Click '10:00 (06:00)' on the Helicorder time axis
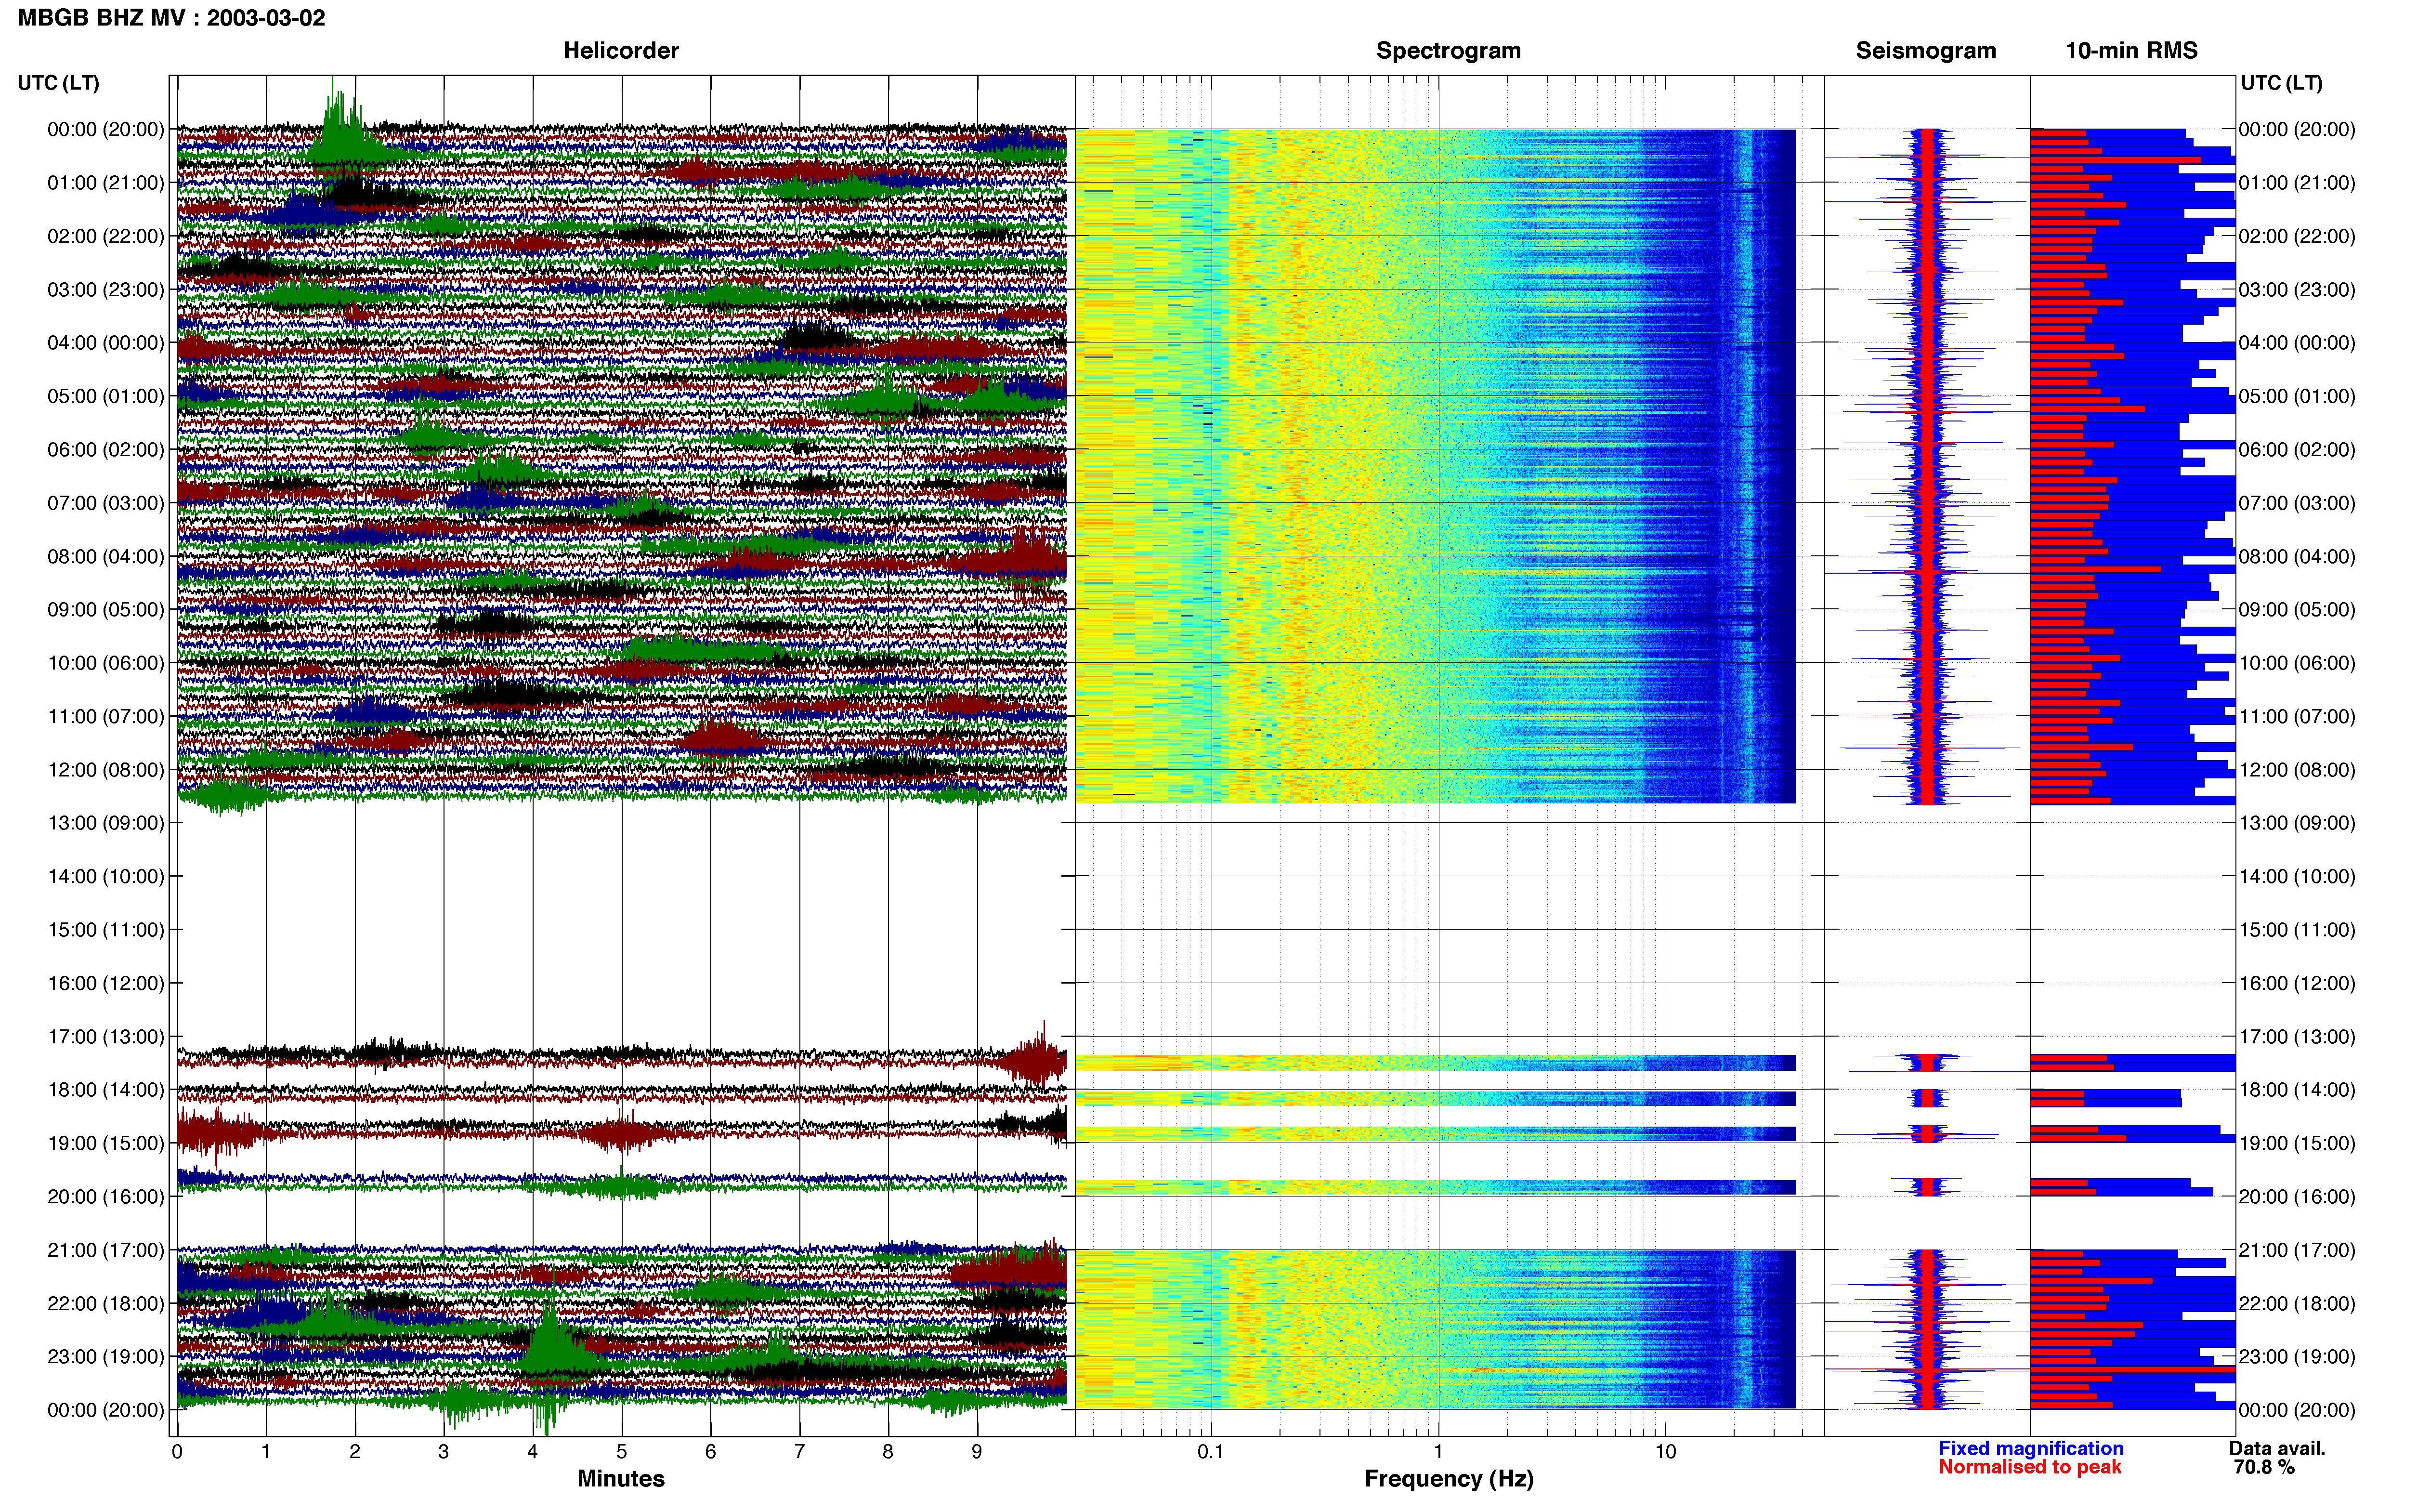2417x1512 pixels. point(106,663)
